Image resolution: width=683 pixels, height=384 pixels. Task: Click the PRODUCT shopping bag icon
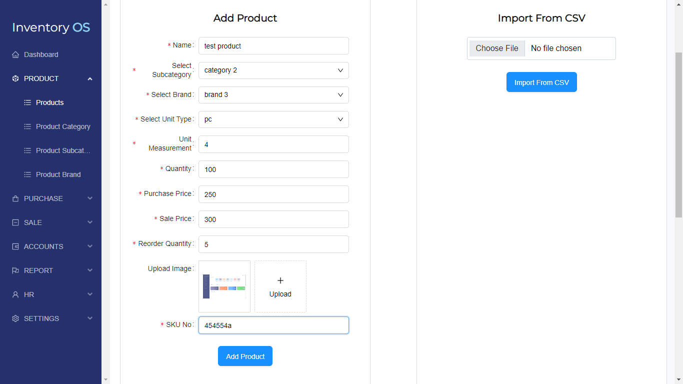15,78
